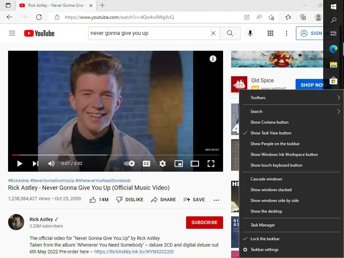Open YouTube hamburger guide menu

tap(12, 33)
